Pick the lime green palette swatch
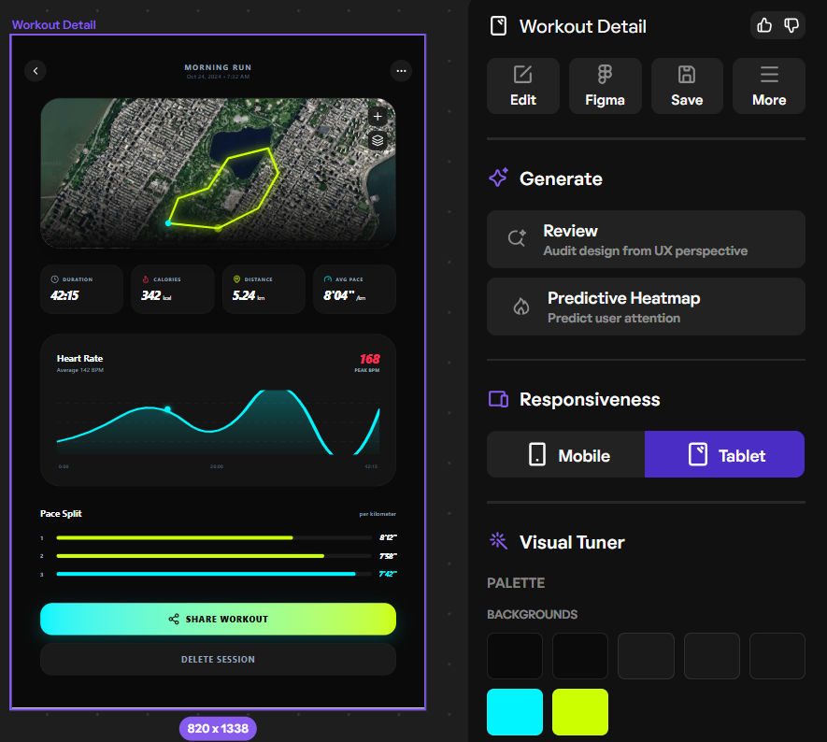 coord(580,712)
